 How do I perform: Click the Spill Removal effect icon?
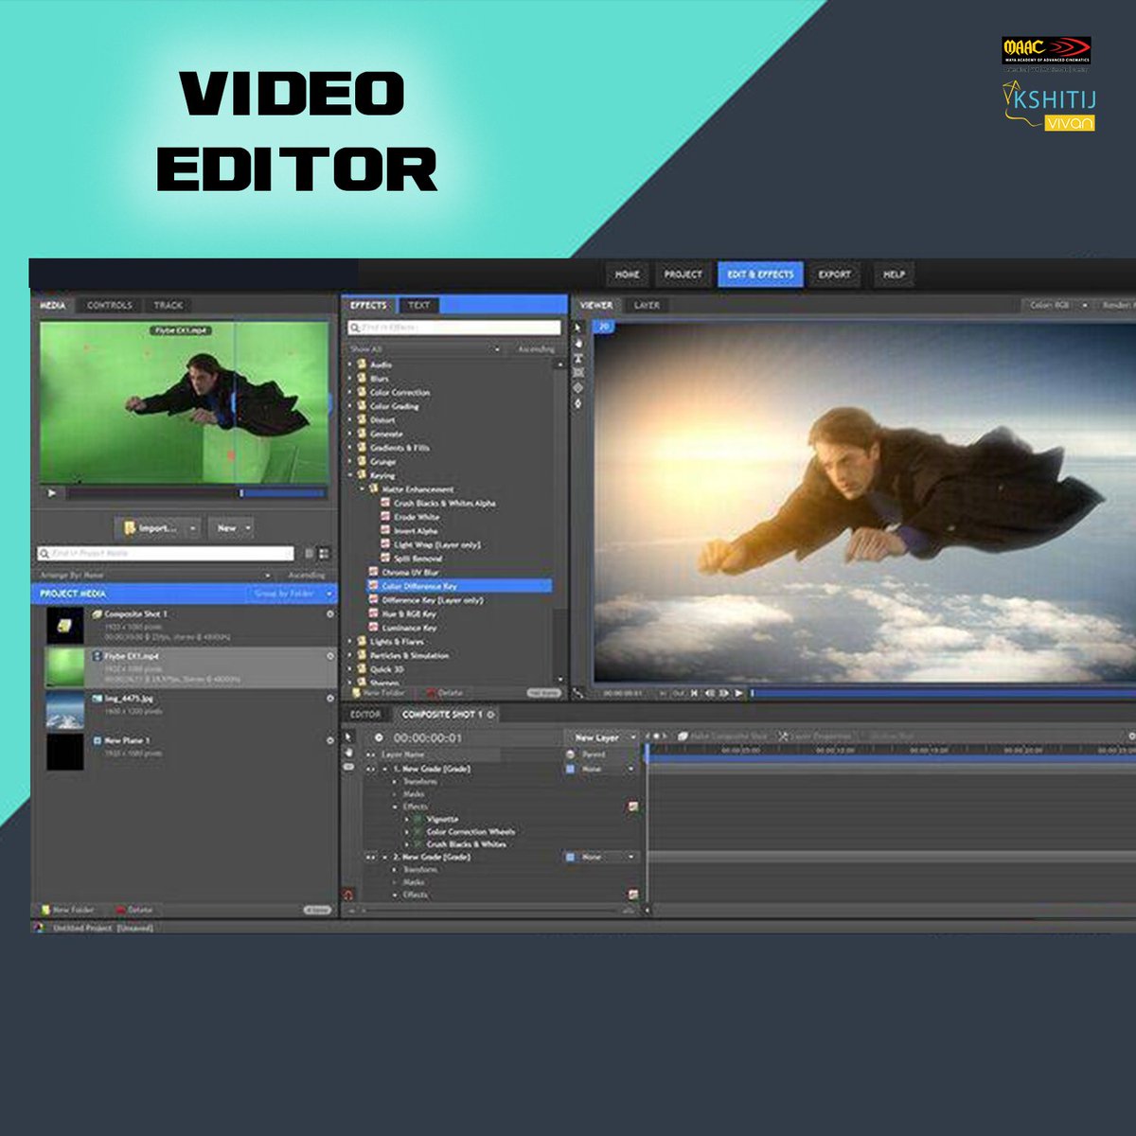click(385, 559)
